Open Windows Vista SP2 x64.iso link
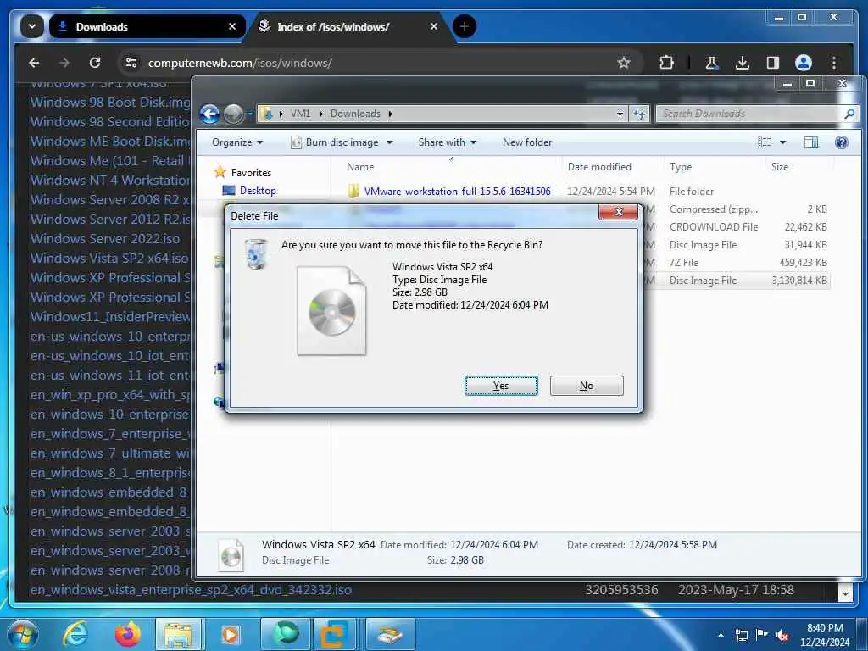 (x=109, y=258)
